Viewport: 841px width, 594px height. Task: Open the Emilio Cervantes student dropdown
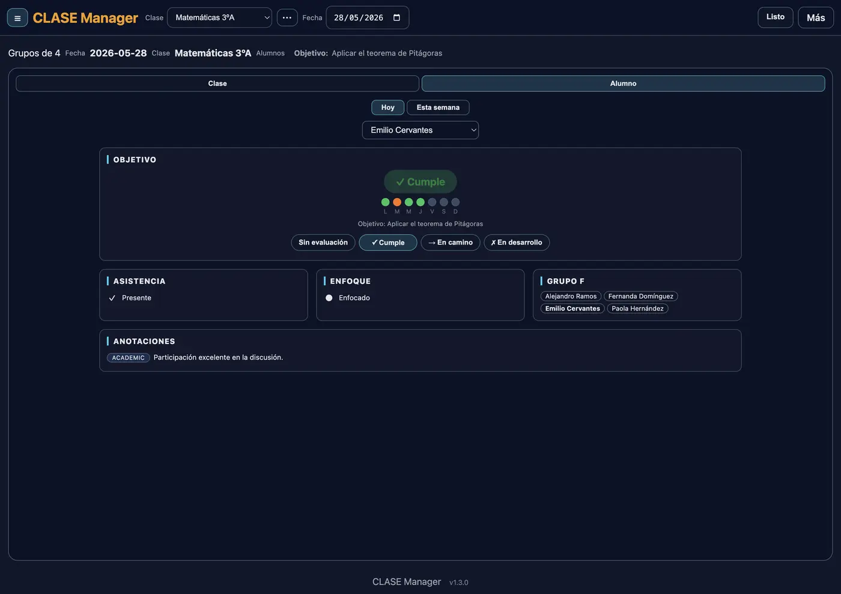click(421, 130)
